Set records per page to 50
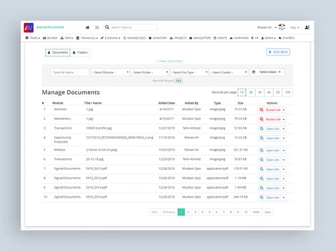Screen dimensions: 335x251 click(278, 92)
